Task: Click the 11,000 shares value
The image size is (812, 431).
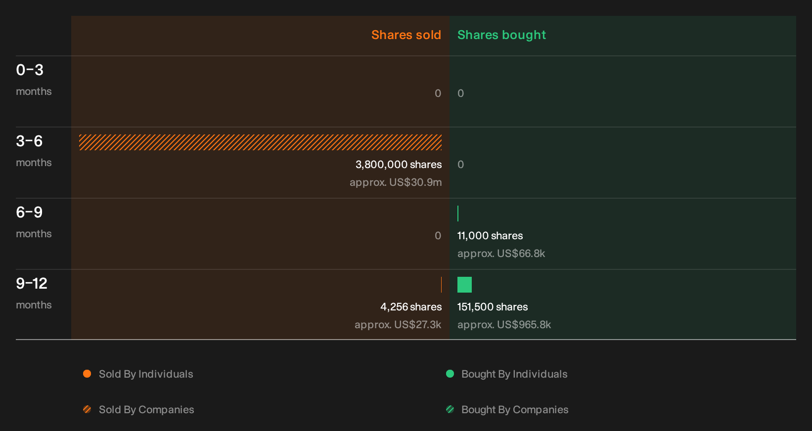Action: [490, 236]
